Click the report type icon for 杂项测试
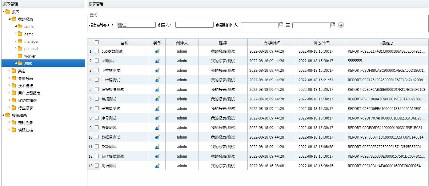 (x=157, y=147)
